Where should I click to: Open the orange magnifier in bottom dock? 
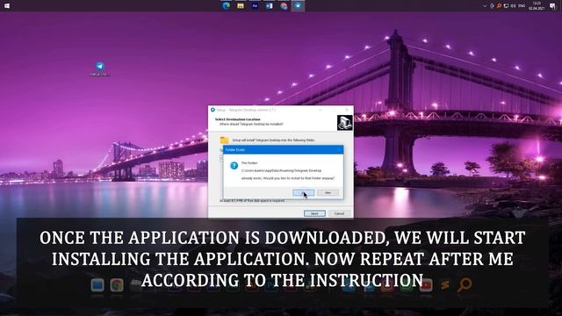(x=465, y=284)
